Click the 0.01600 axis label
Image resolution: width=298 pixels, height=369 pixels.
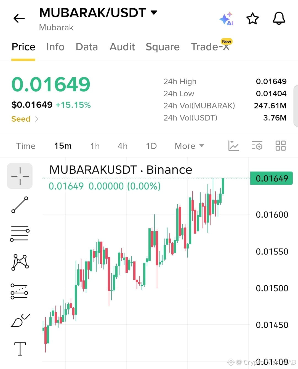coord(272,215)
